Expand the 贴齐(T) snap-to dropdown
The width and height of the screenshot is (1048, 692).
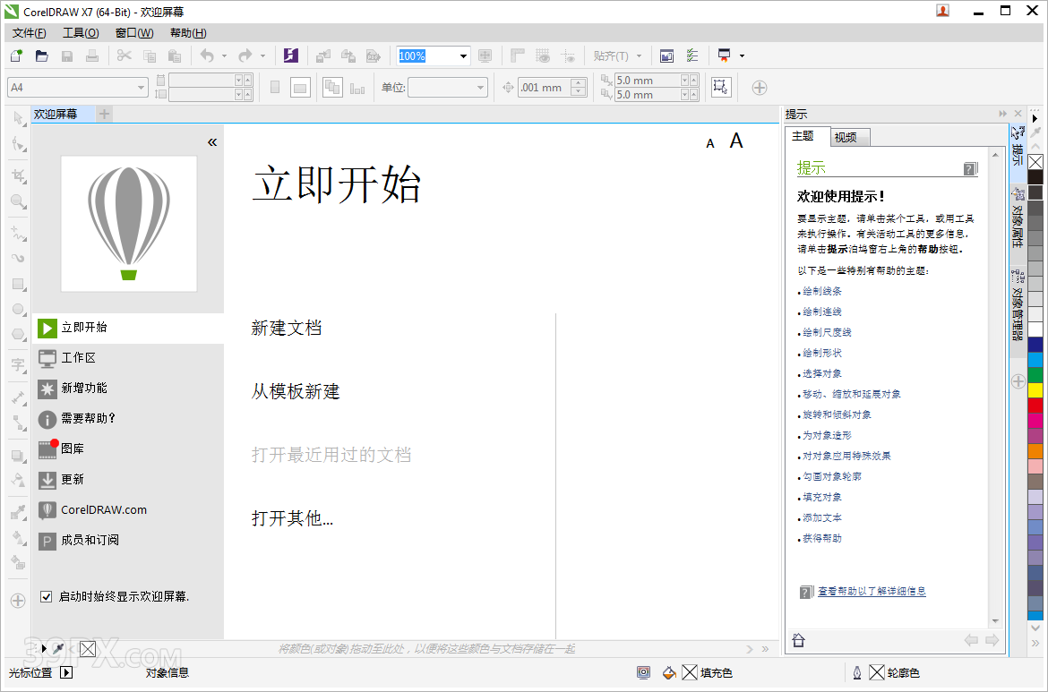639,56
